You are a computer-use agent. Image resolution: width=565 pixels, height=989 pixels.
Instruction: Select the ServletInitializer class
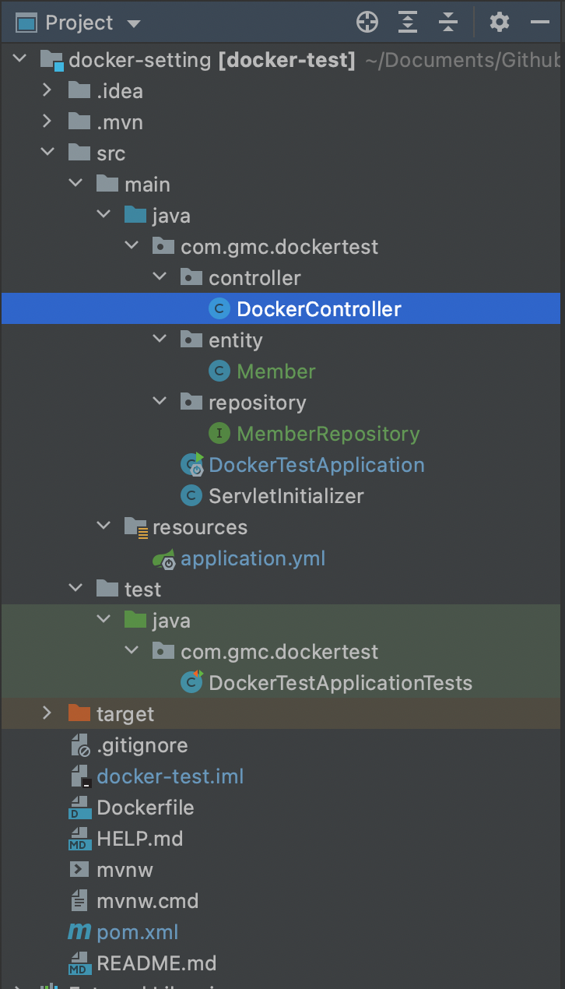(286, 496)
